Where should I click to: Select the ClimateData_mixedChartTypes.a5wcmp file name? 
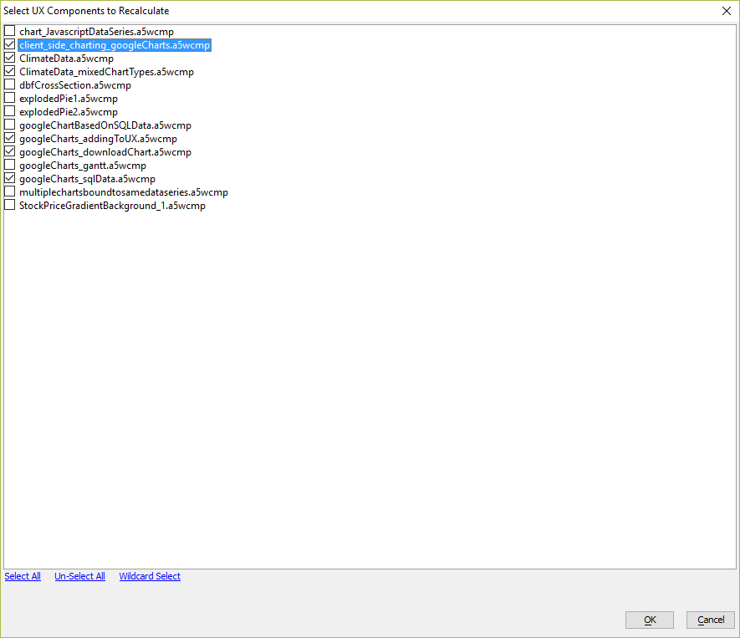pyautogui.click(x=107, y=72)
